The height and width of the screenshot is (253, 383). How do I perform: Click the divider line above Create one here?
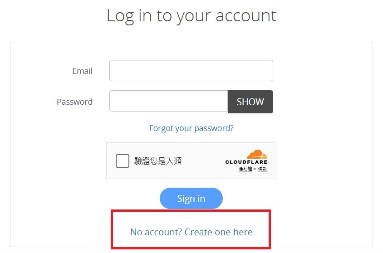[191, 218]
